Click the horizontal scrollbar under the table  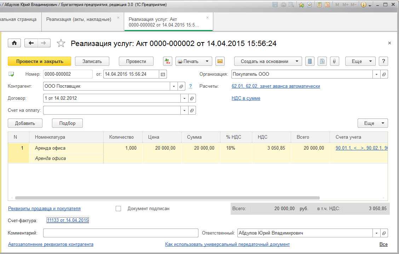tap(167, 198)
